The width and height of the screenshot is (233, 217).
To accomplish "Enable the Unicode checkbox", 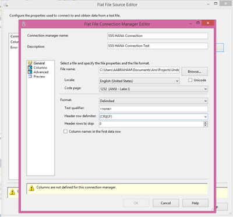I will (190, 80).
